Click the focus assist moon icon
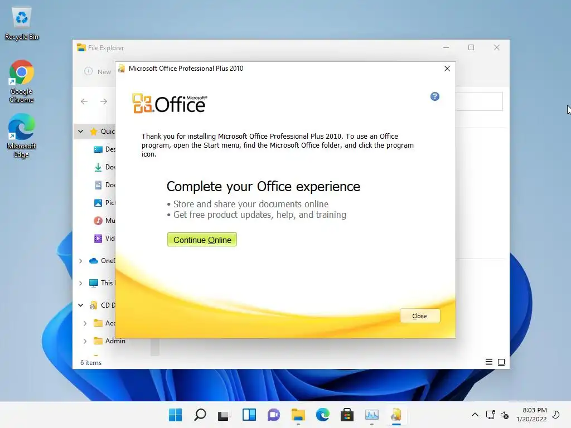 coord(557,415)
